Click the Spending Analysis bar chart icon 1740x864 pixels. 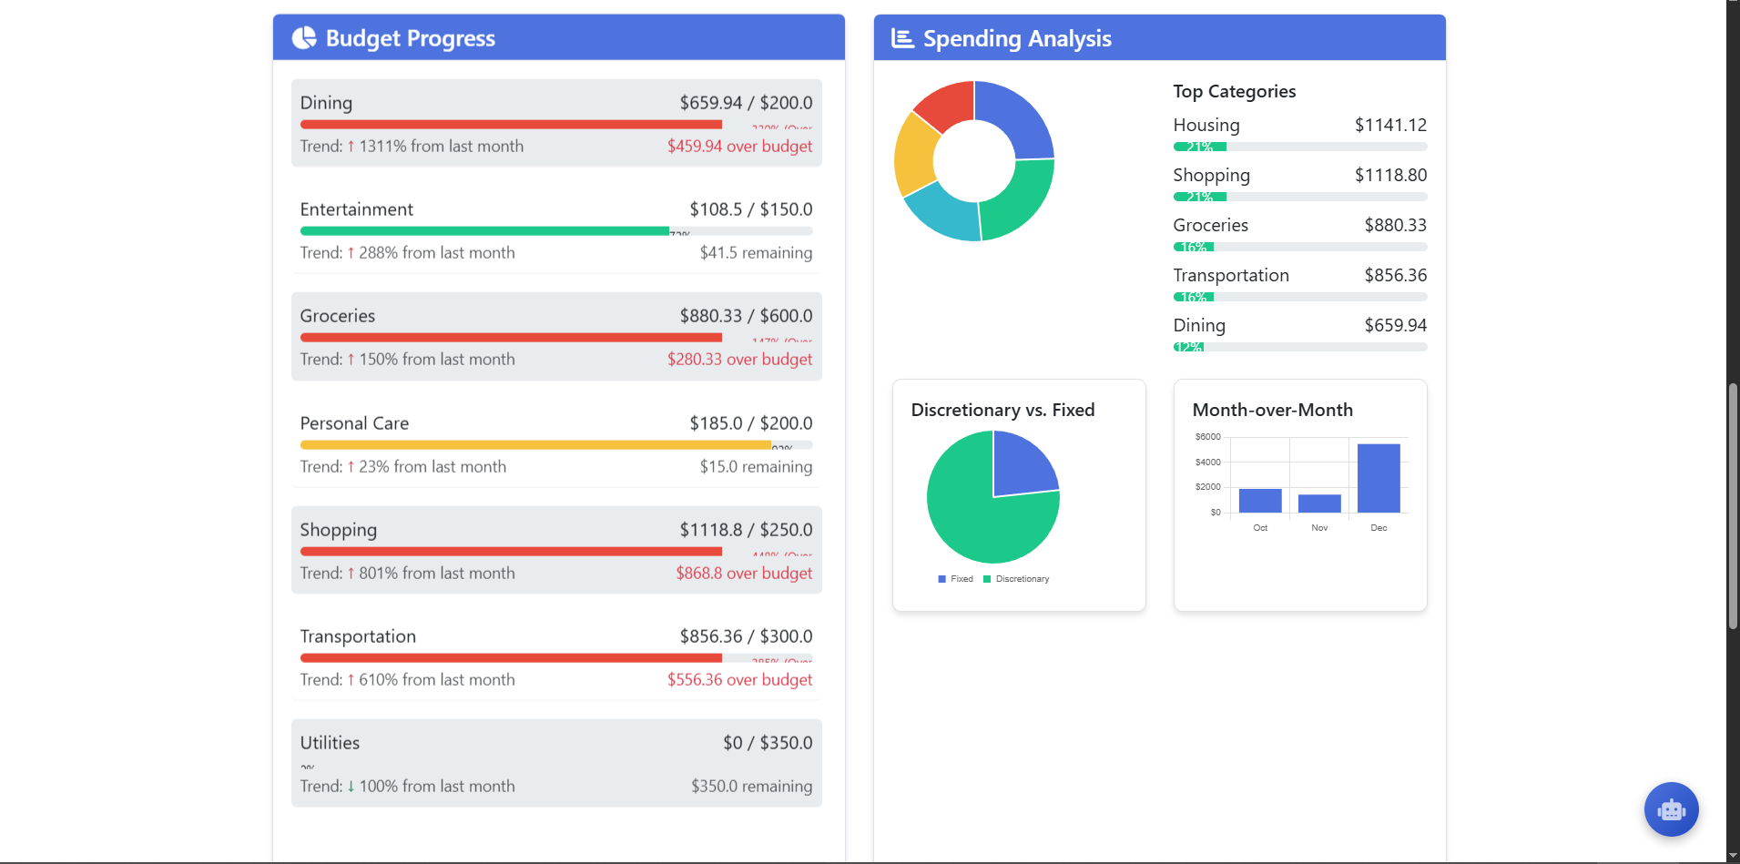902,38
